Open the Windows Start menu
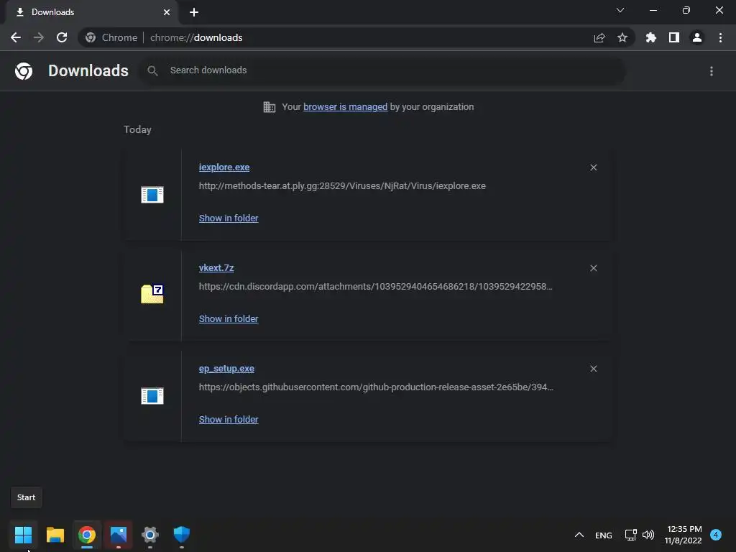 [23, 535]
